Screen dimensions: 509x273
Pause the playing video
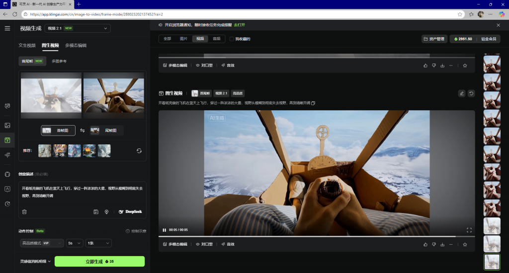(164, 230)
